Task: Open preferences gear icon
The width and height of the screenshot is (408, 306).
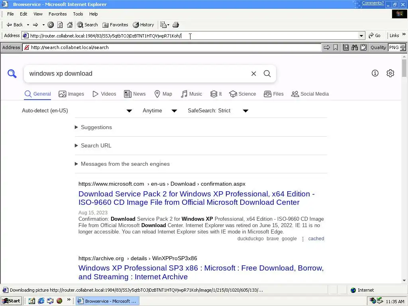Action: click(x=390, y=73)
